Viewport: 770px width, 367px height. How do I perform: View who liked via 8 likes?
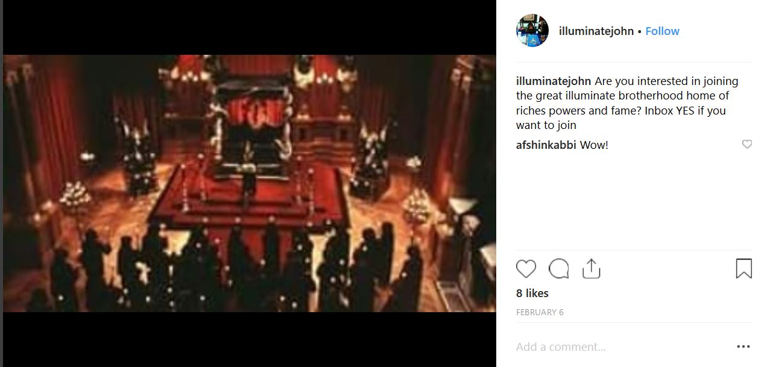coord(532,293)
